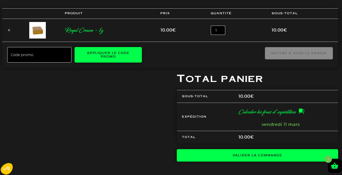Open the floating shopping basket icon

coord(334,166)
